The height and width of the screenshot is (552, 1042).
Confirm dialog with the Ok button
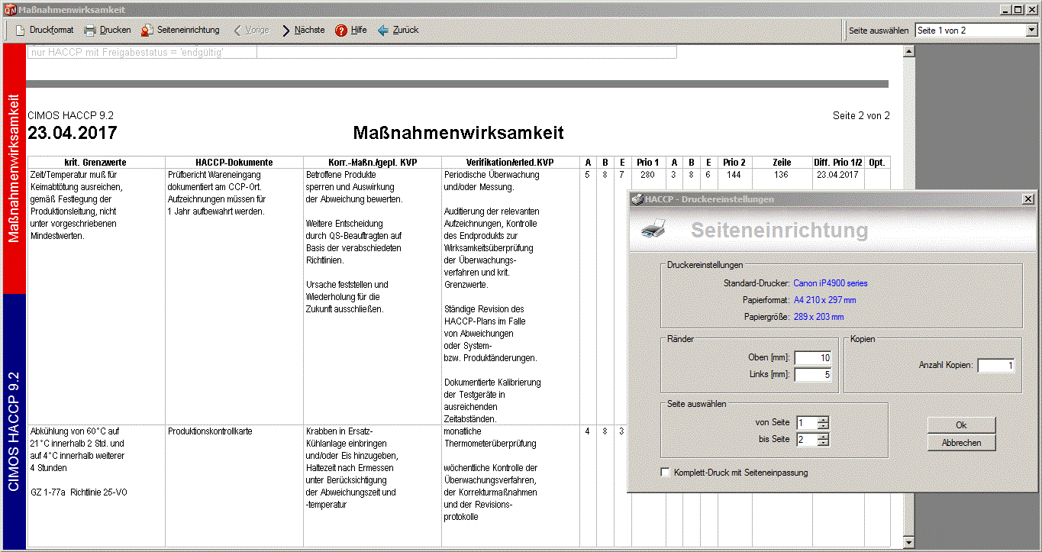(x=961, y=425)
